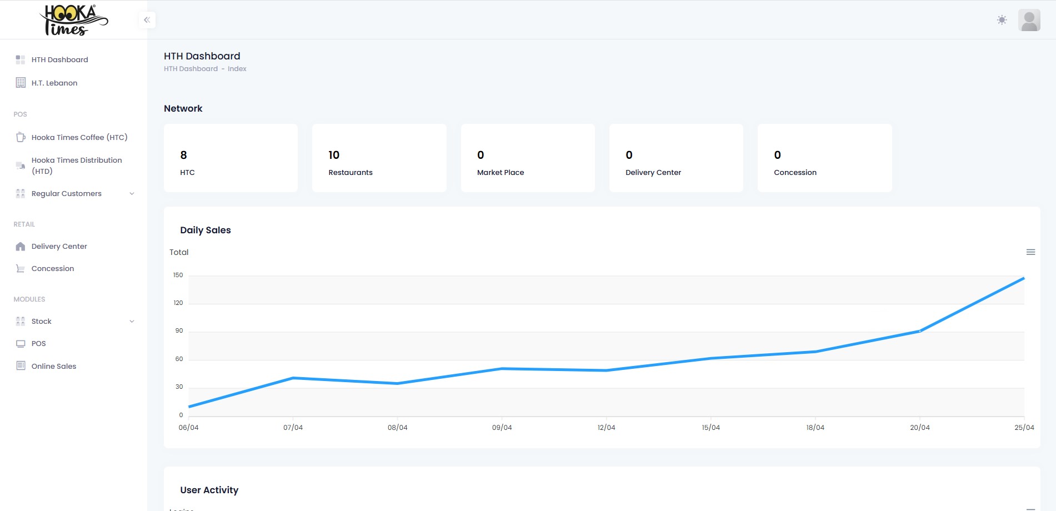This screenshot has width=1056, height=511.
Task: Select the Restaurants network card
Action: [x=379, y=158]
